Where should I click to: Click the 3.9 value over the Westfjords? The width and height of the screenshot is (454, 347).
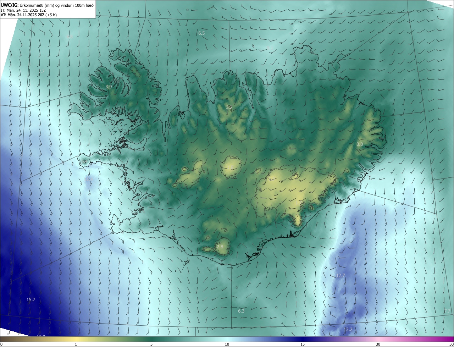[x=109, y=87]
